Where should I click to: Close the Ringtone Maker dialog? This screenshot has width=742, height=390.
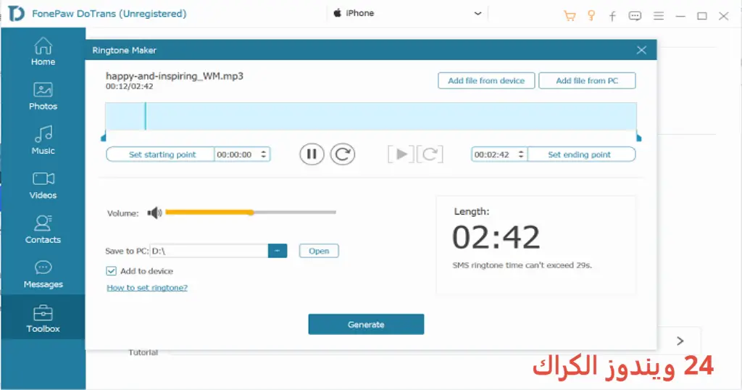(641, 50)
